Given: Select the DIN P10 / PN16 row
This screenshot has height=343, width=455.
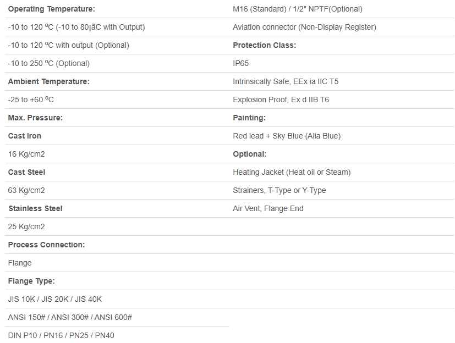Looking at the screenshot, I should pos(61,335).
